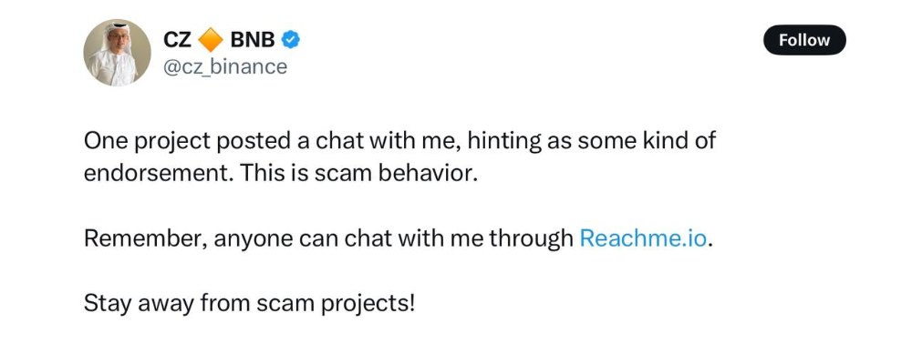Click the word "Remember," in the tweet
Viewport: 912px width, 344px height.
click(145, 238)
